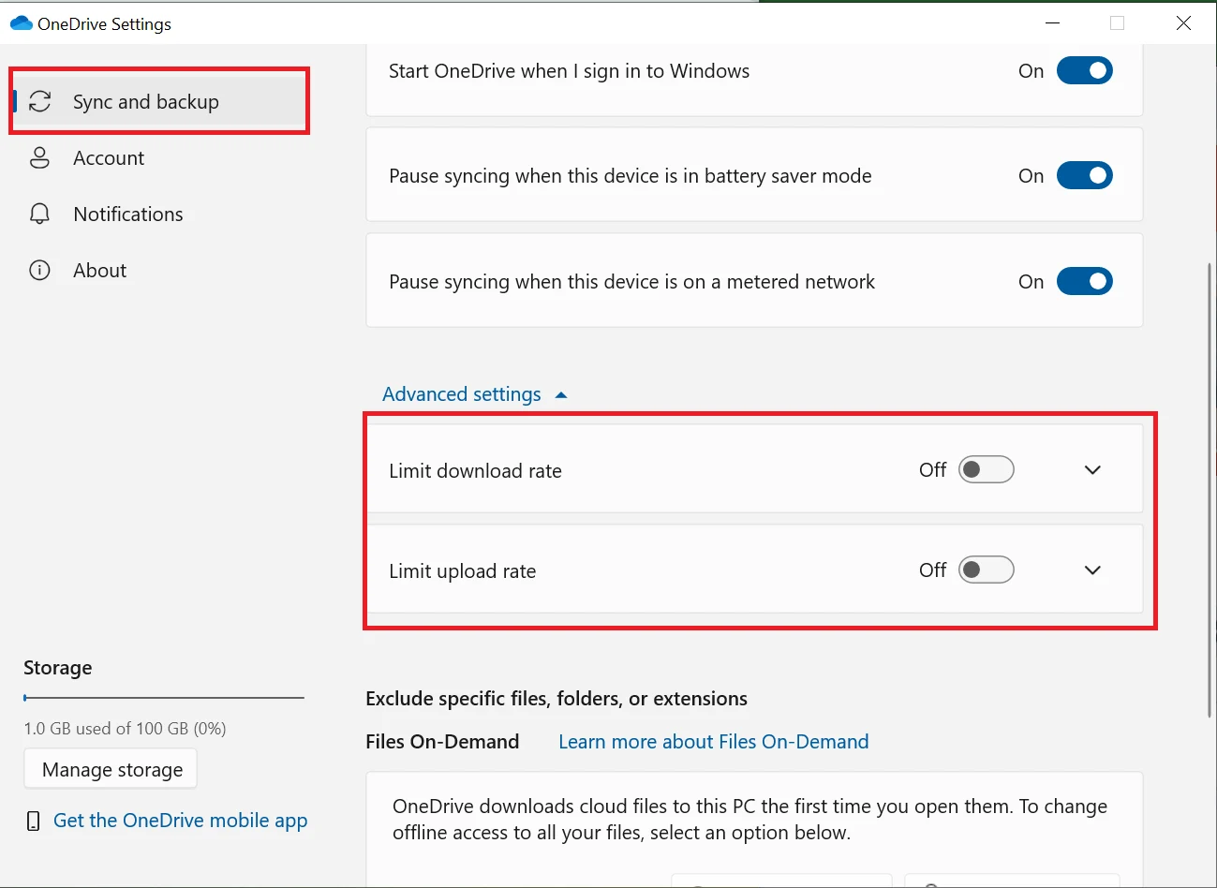
Task: Click the OneDrive cloud icon in title bar
Action: [21, 23]
